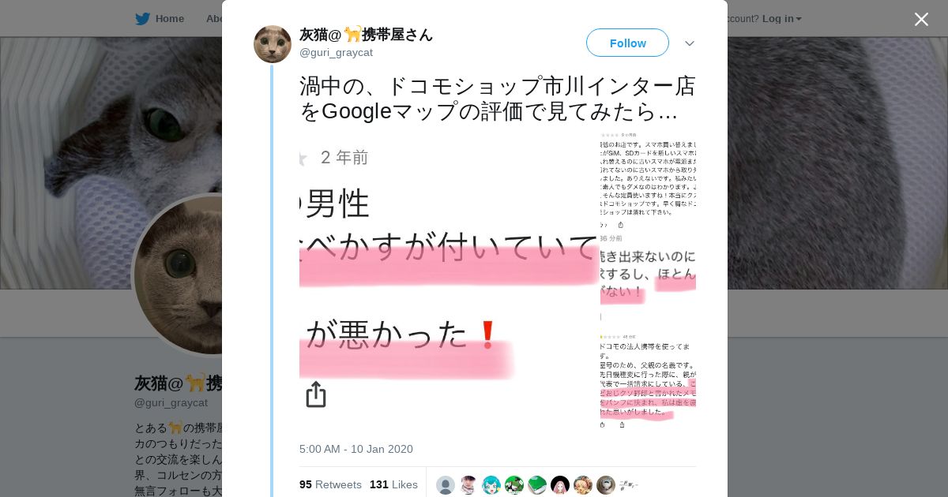Open the Log in dropdown
The height and width of the screenshot is (497, 948).
tap(781, 18)
